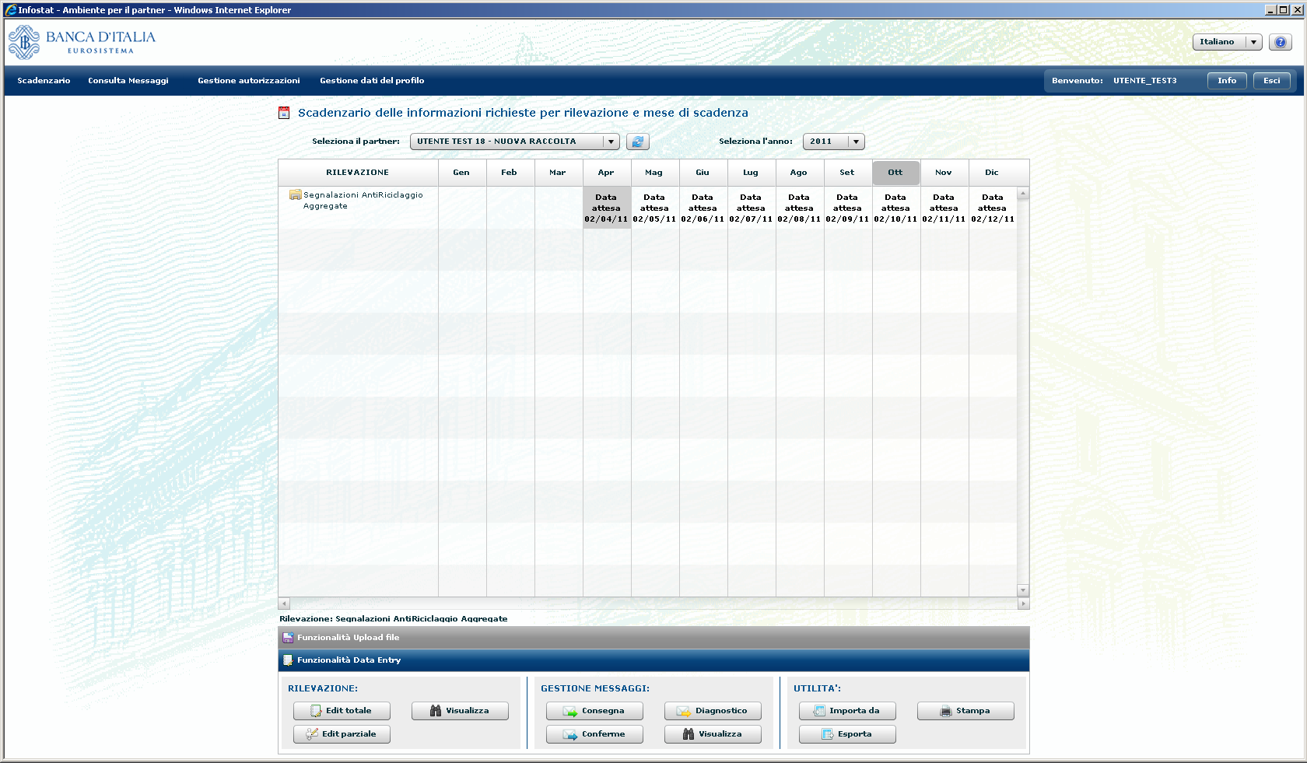This screenshot has height=763, width=1307.
Task: Click the Importa da button
Action: (x=847, y=711)
